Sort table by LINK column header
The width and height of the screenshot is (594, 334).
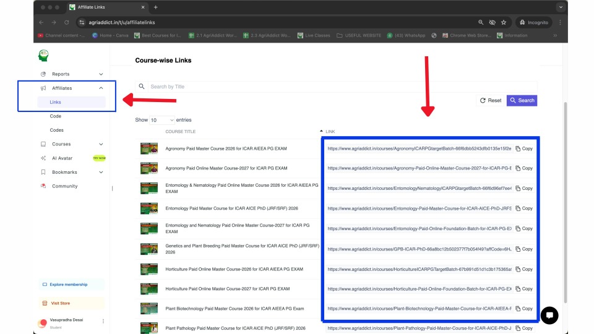(330, 132)
